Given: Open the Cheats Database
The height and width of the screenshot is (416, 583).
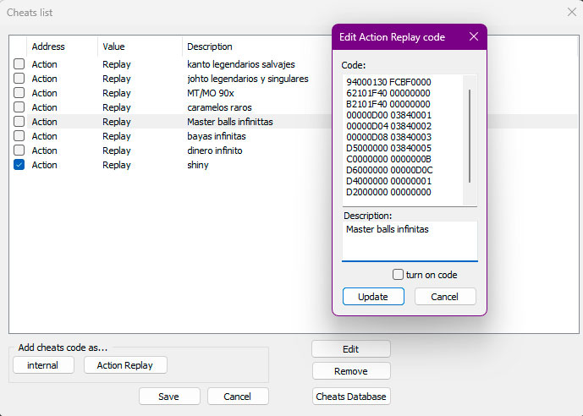Looking at the screenshot, I should pyautogui.click(x=351, y=397).
